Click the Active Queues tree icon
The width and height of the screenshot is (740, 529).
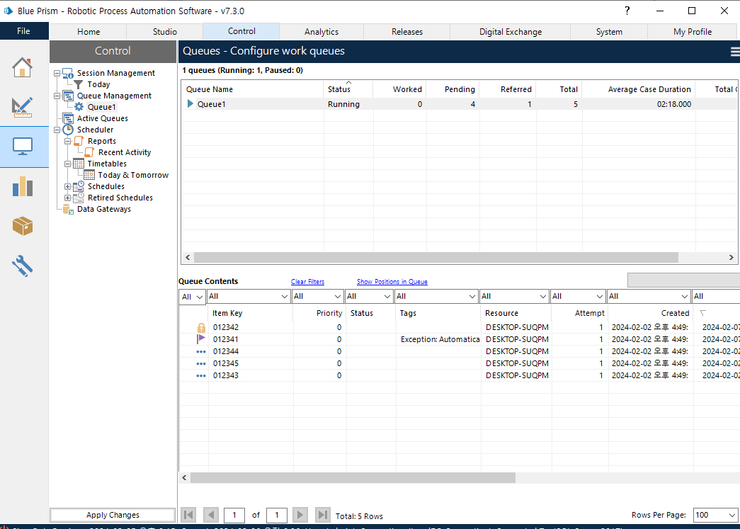coord(68,118)
